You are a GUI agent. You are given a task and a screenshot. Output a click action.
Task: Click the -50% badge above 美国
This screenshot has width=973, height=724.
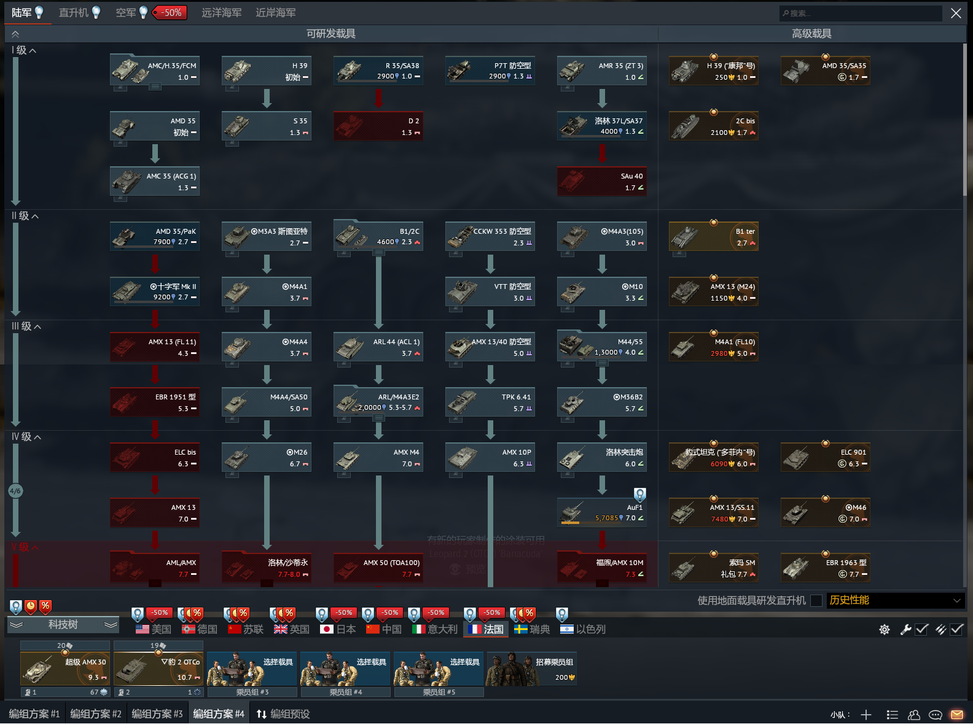coord(159,613)
